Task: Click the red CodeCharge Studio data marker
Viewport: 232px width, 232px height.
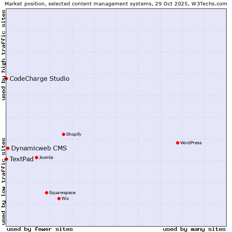Action: [6, 78]
